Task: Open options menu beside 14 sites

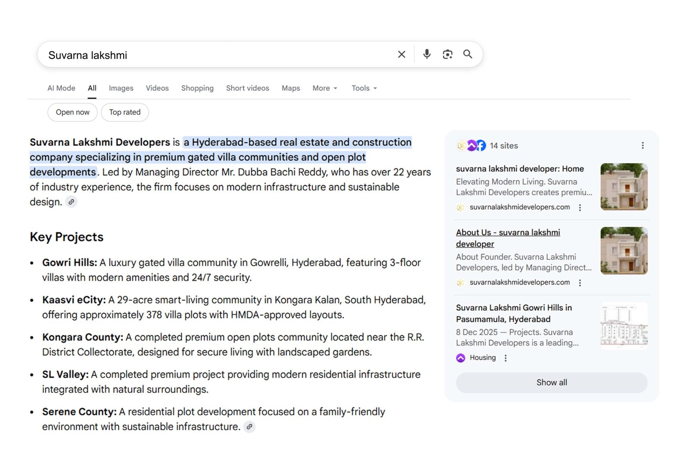Action: tap(642, 146)
